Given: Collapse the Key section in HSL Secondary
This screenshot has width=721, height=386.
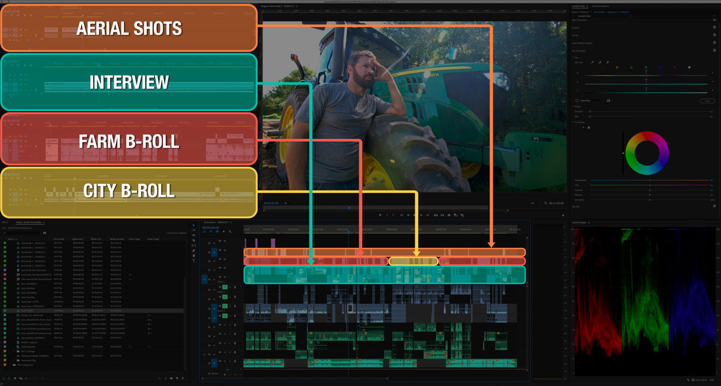Looking at the screenshot, I should [573, 58].
